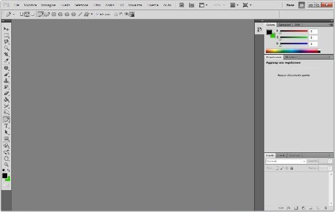Open the Aiuto menu
335x212 pixels.
click(x=167, y=5)
